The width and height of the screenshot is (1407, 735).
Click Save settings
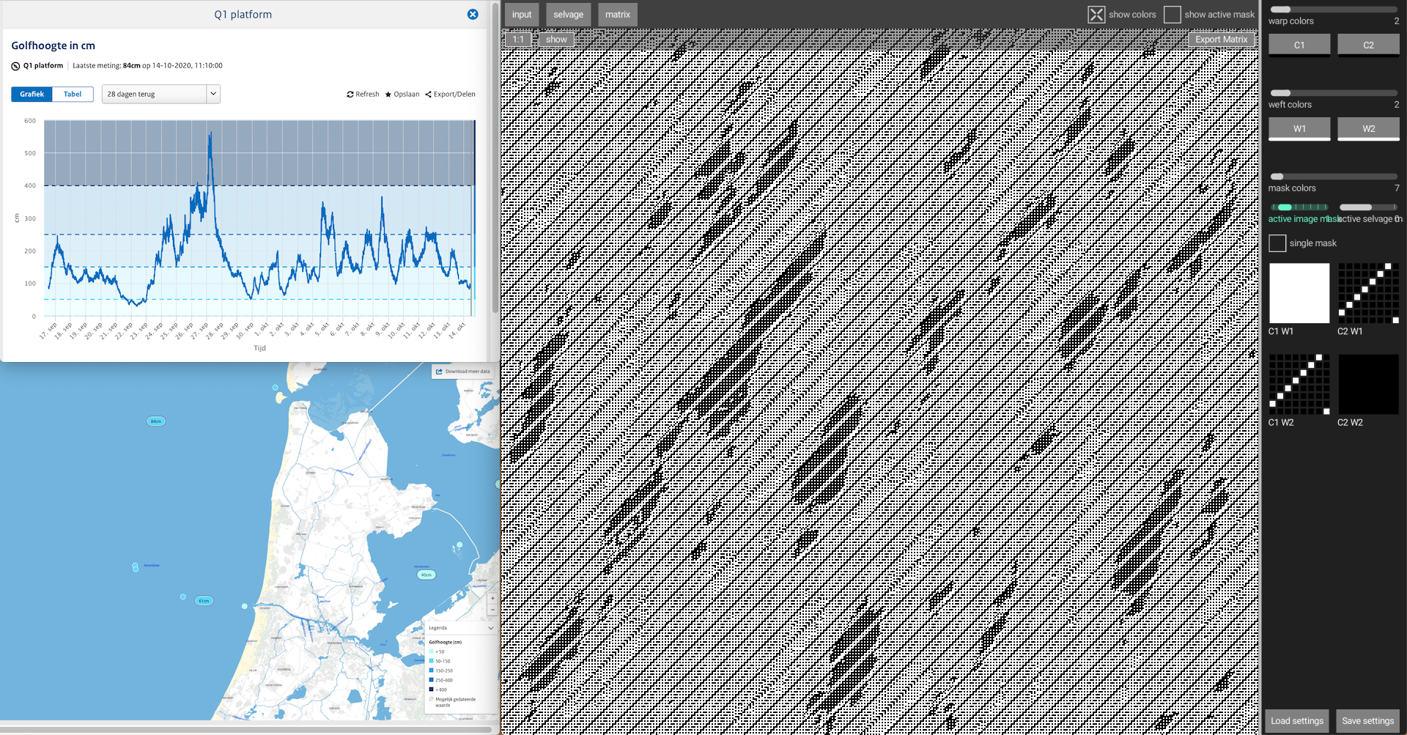click(1368, 721)
